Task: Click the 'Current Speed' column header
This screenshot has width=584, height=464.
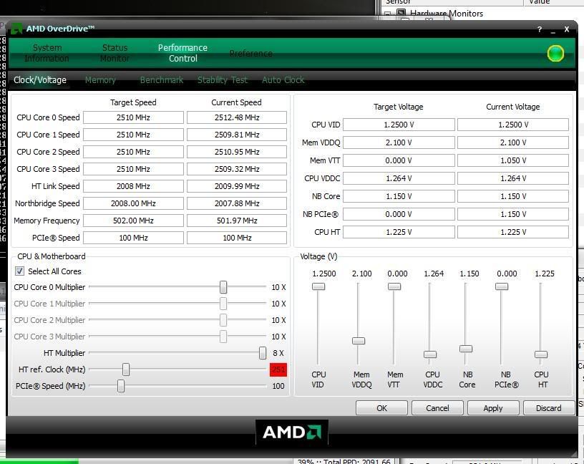Action: 236,102
